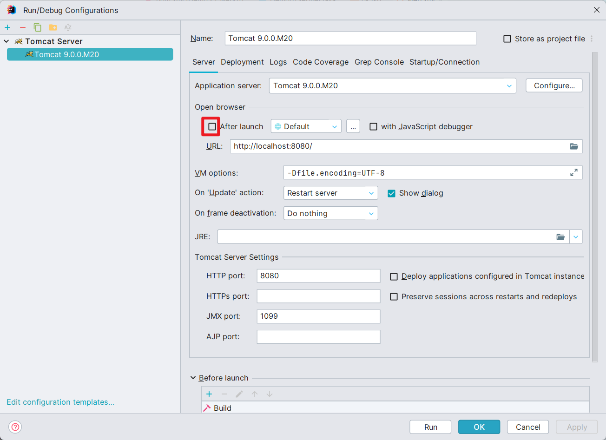The image size is (606, 440).
Task: Browse for a JRE folder
Action: pos(560,237)
